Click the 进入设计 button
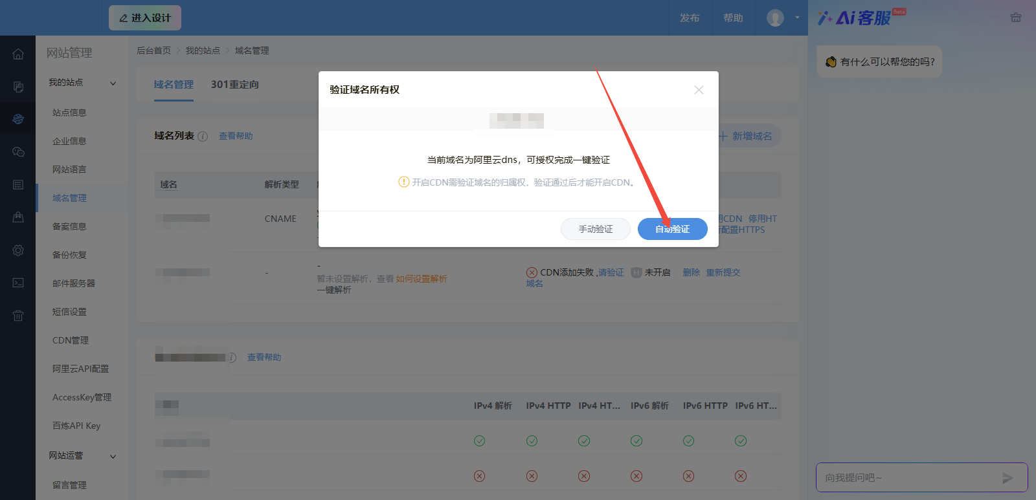This screenshot has width=1036, height=500. click(145, 18)
